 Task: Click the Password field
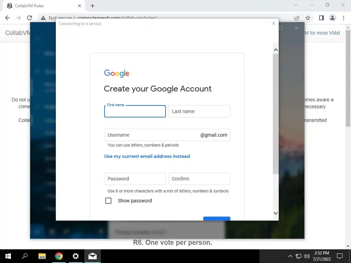tap(135, 179)
